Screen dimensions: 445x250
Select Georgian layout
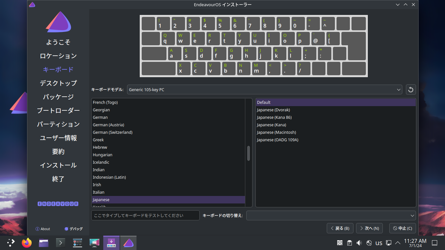[x=168, y=110]
